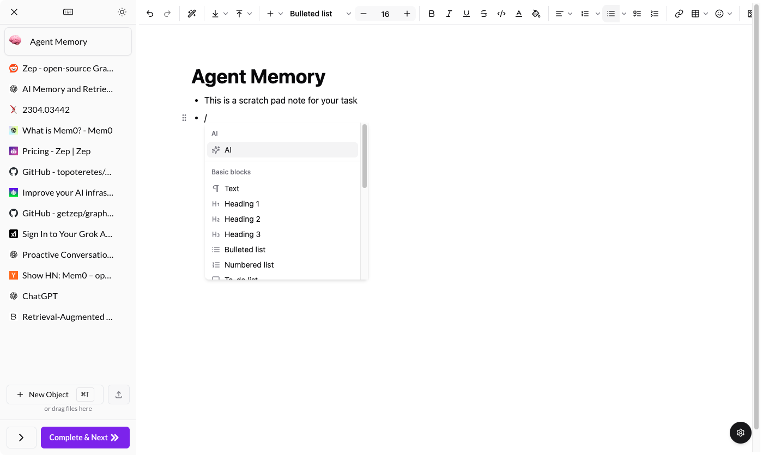Choose Text block in slash menu
Screen dimensions: 763x455
click(282, 189)
